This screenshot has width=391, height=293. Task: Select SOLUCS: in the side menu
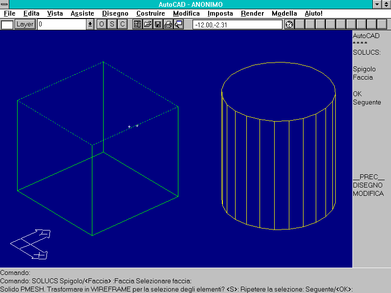tap(367, 52)
